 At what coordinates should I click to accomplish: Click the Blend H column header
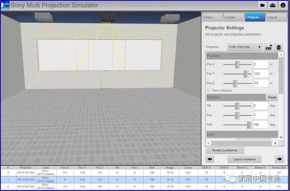(x=260, y=168)
